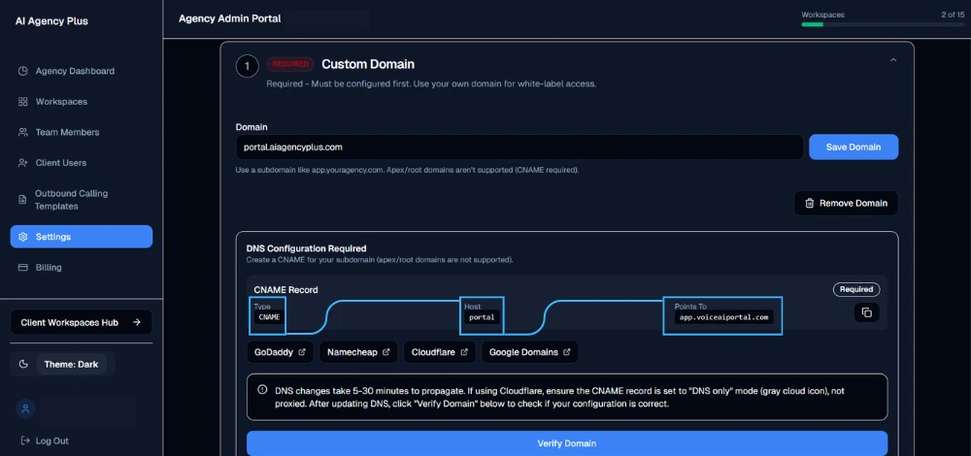Click the Remove Domain button
This screenshot has height=456, width=971.
[x=846, y=203]
